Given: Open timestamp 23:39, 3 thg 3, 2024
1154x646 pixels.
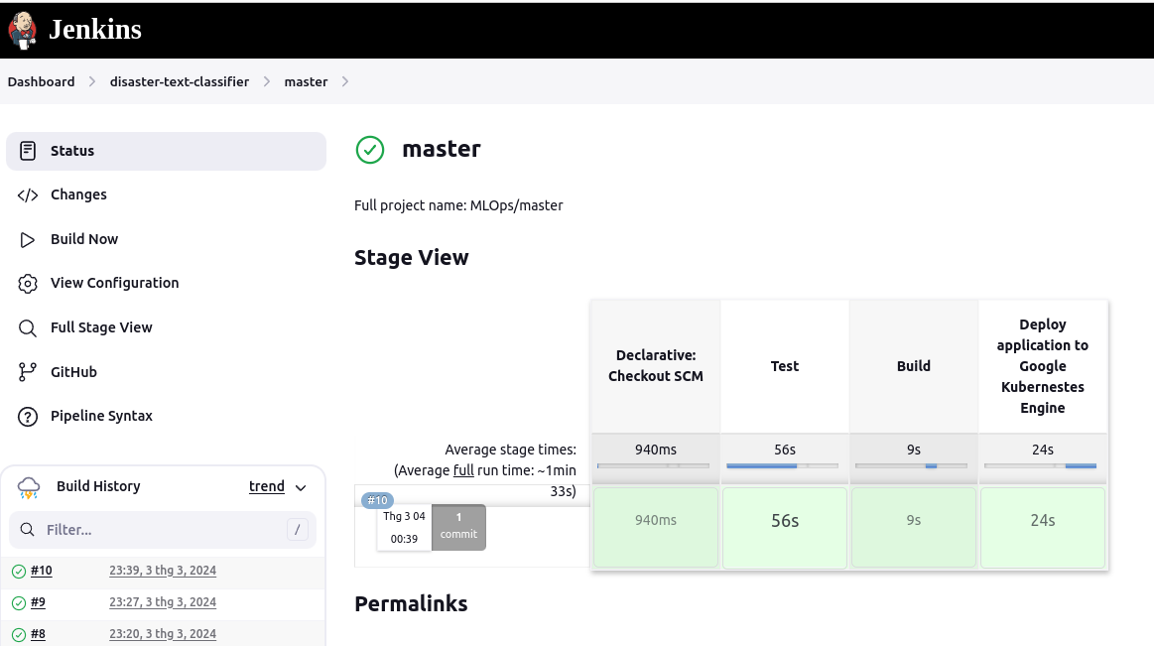Looking at the screenshot, I should [163, 571].
